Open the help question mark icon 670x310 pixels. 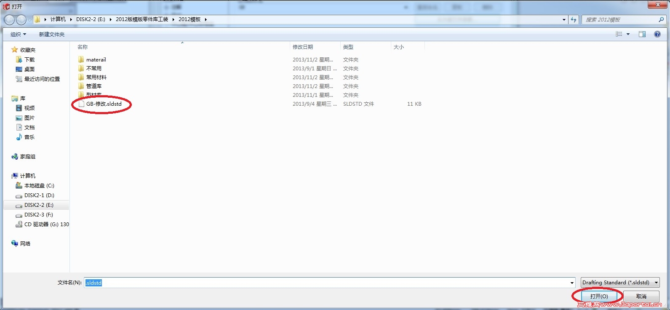(657, 34)
